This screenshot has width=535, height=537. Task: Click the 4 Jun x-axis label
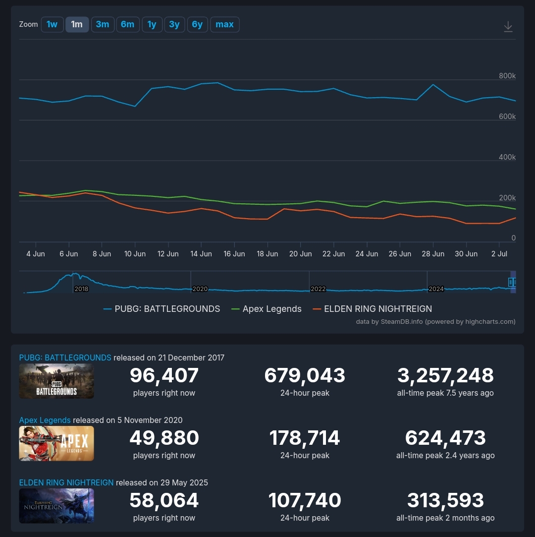pos(36,254)
